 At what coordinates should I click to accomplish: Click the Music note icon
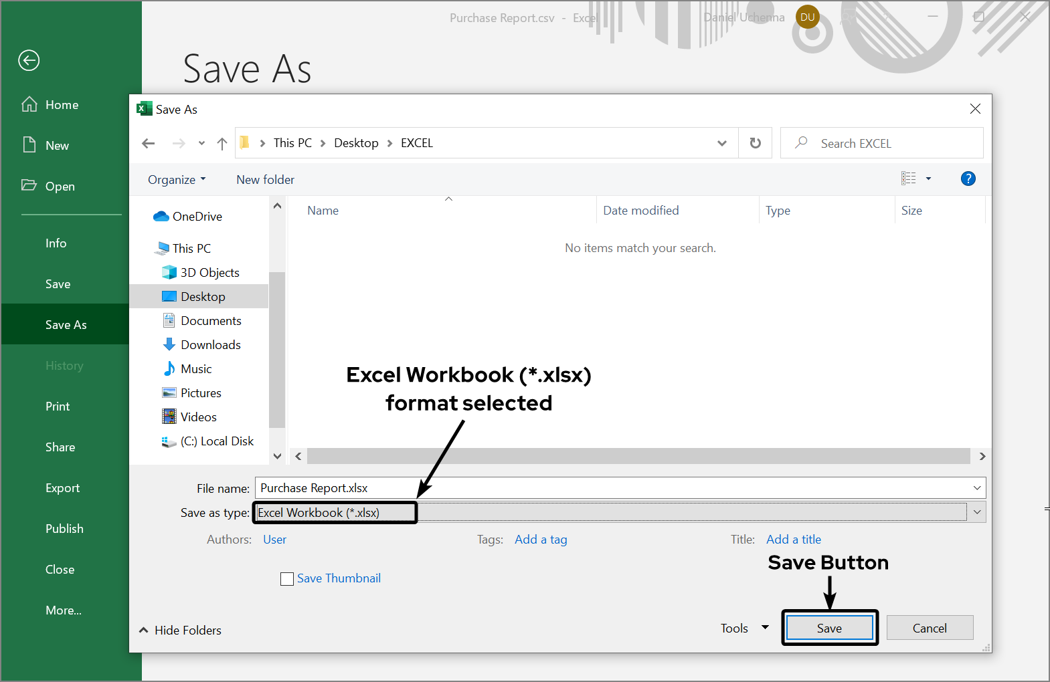pyautogui.click(x=169, y=368)
